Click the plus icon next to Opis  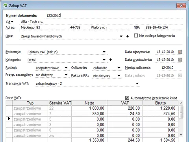(128, 36)
